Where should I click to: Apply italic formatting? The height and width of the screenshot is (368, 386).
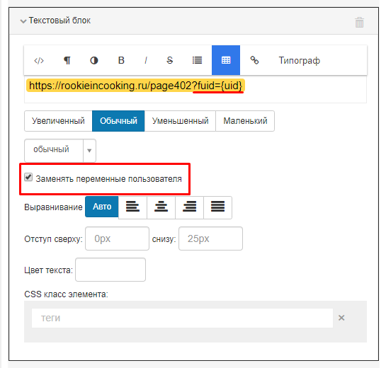click(146, 60)
